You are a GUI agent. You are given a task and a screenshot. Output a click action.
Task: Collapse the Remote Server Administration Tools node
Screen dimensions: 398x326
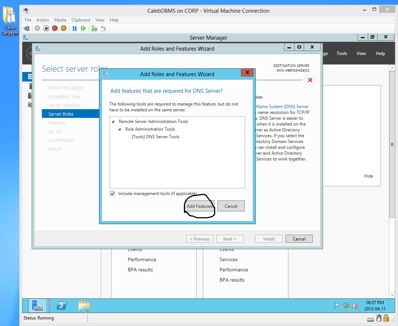113,122
